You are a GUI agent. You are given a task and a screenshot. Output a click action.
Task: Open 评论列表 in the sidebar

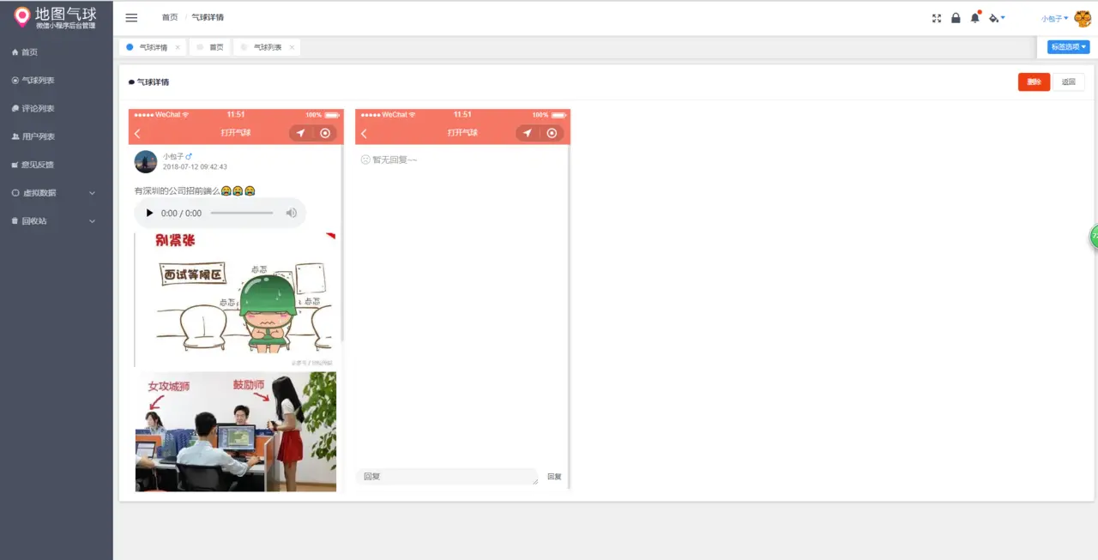(57, 109)
